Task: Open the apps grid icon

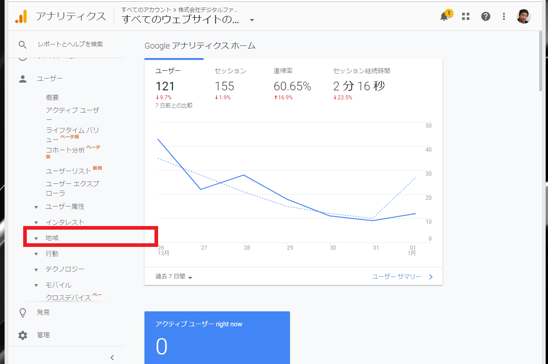Action: 466,17
